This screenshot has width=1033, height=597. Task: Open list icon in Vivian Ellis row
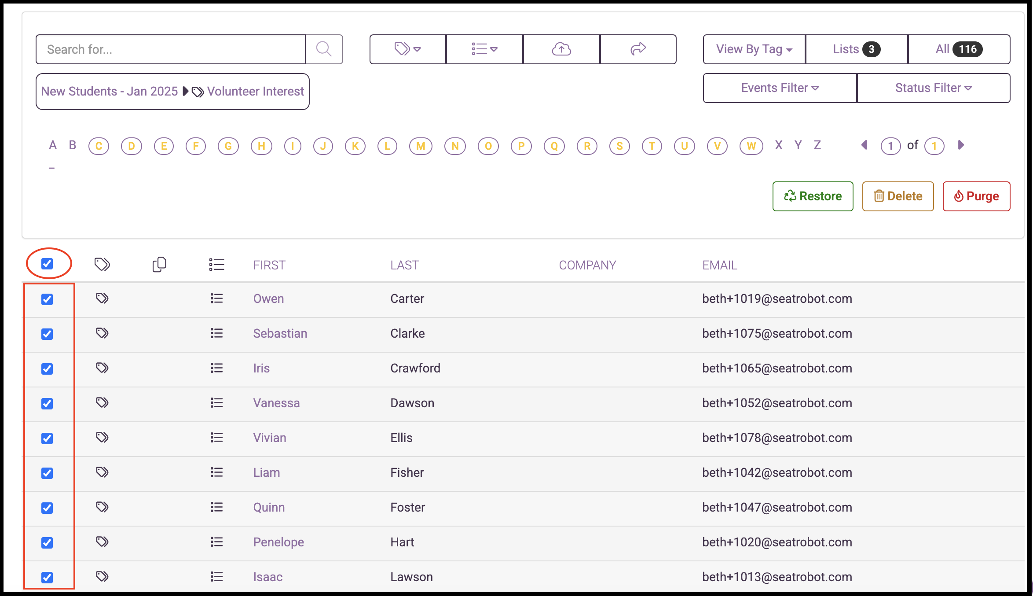(216, 438)
